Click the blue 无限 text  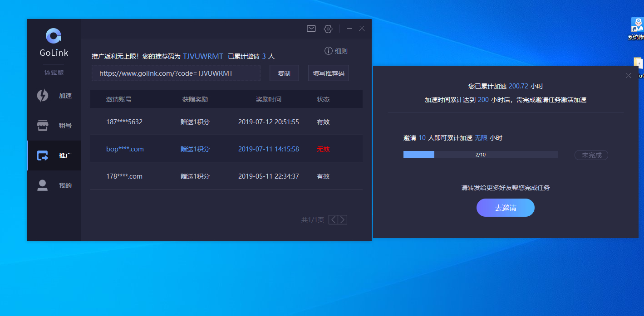pos(481,138)
